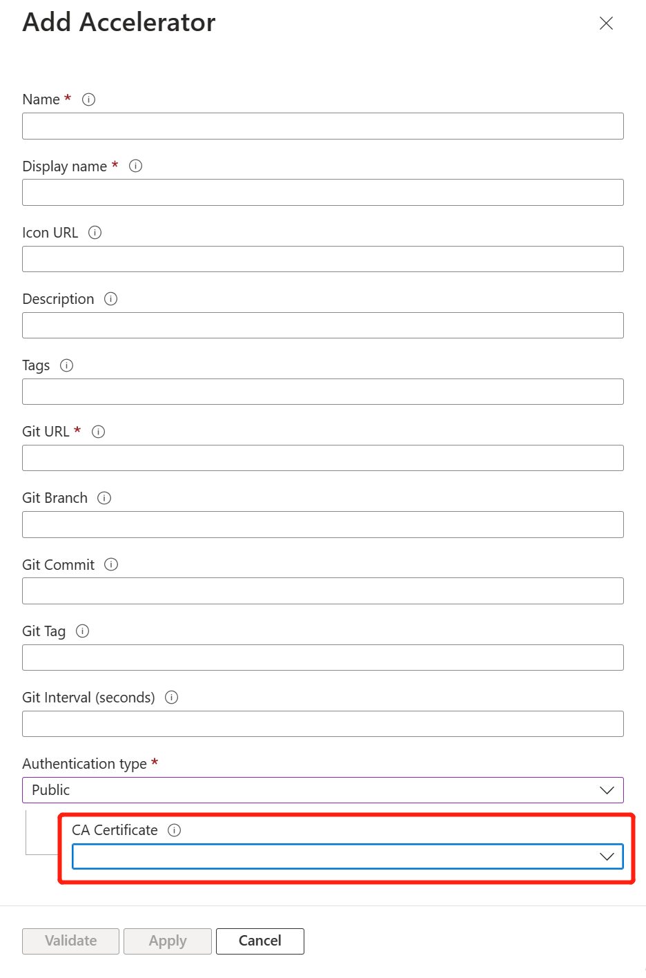The width and height of the screenshot is (646, 978).
Task: Click the info icon next to Name
Action: 88,99
